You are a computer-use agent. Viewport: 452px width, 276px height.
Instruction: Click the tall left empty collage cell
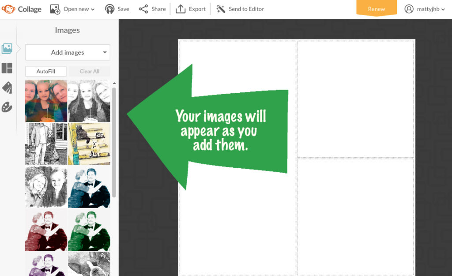(238, 158)
